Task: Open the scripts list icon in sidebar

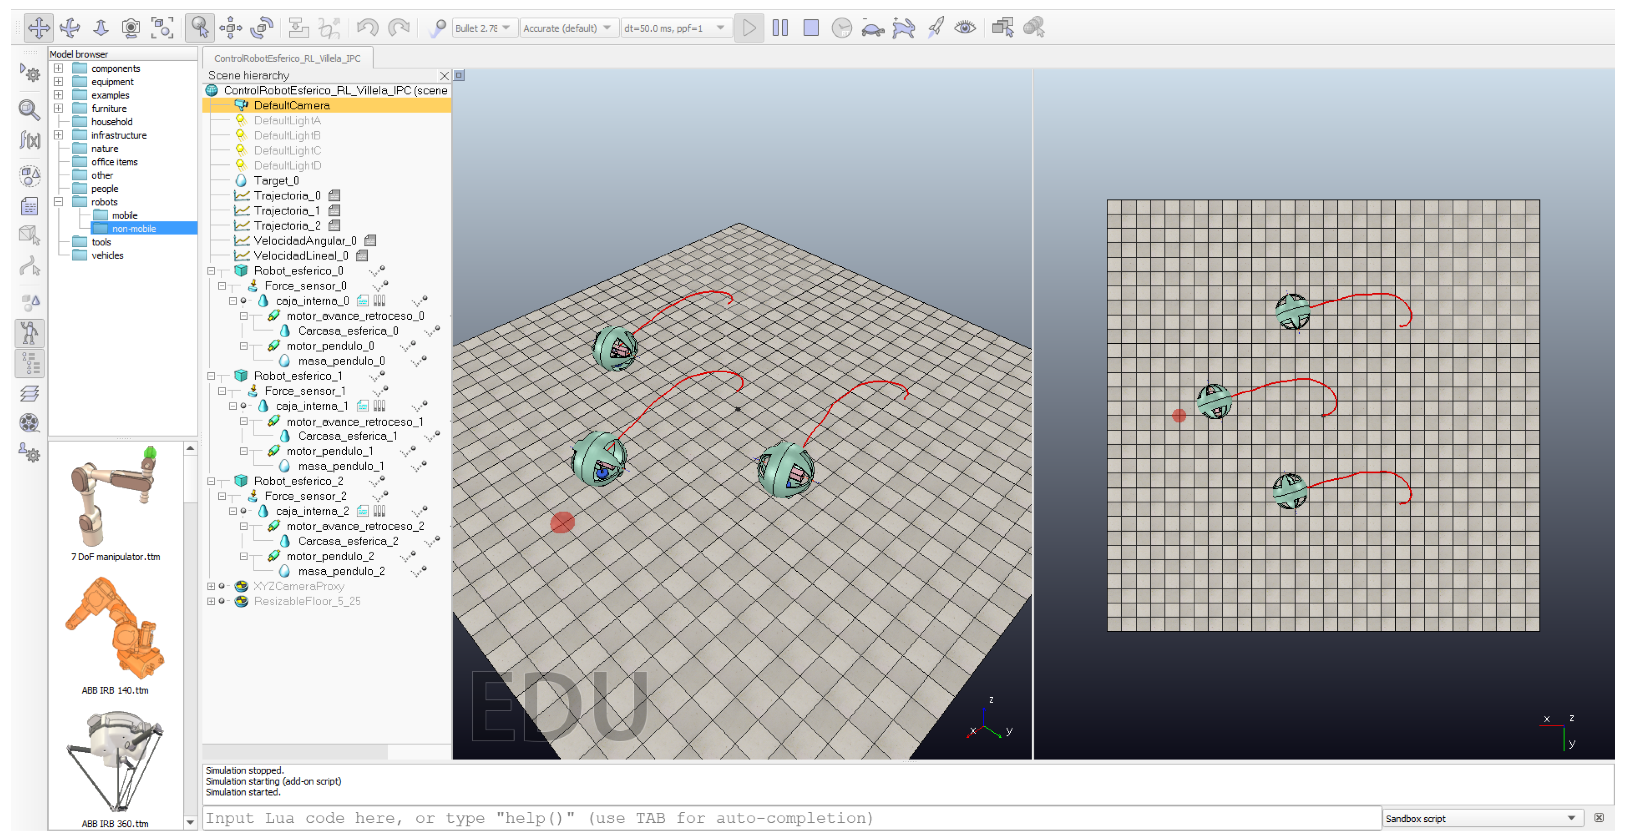Action: pyautogui.click(x=30, y=206)
